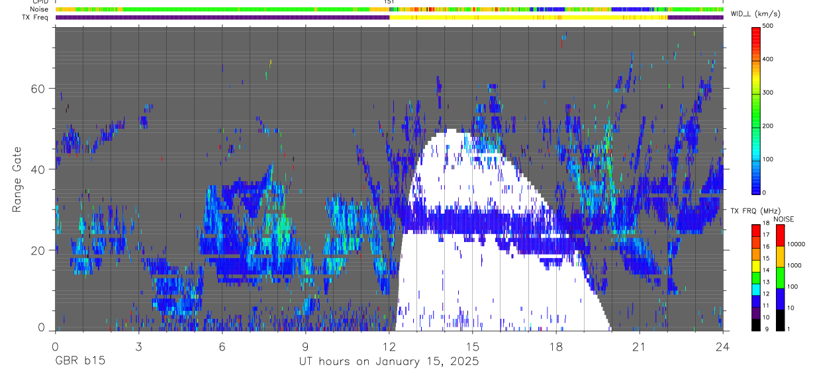Screen dimensions: 813x375
Task: Click the 100 tick on the width color bar
Action: (769, 159)
